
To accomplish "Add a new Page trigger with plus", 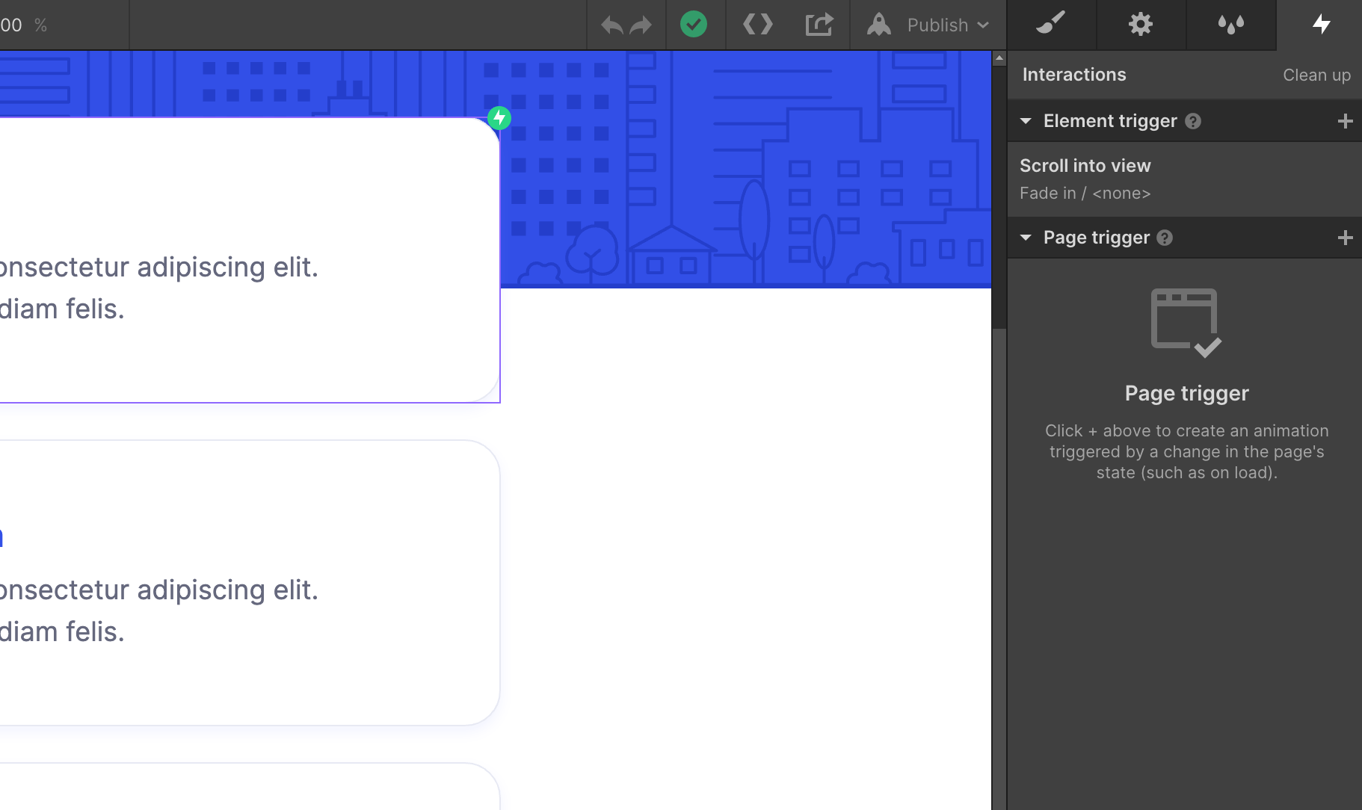I will click(x=1346, y=238).
